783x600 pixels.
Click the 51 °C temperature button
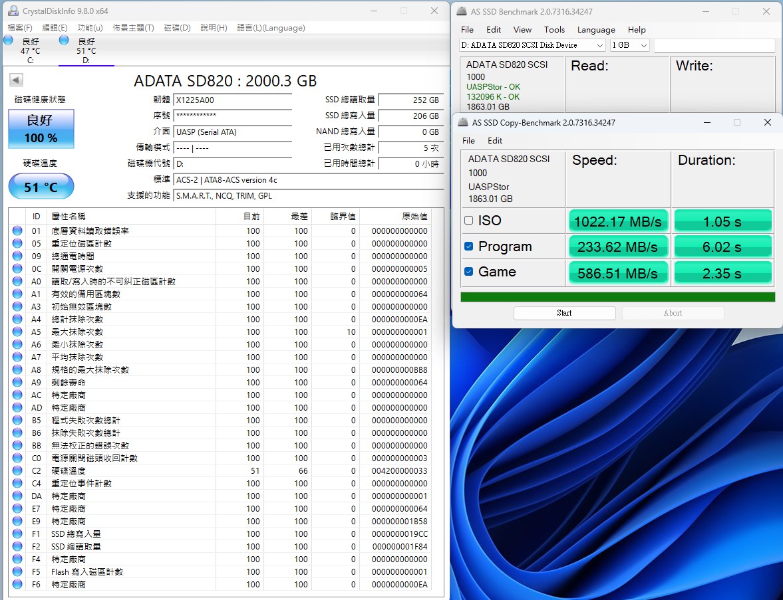pos(41,187)
